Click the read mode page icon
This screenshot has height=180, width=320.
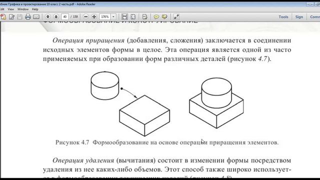click(144, 16)
